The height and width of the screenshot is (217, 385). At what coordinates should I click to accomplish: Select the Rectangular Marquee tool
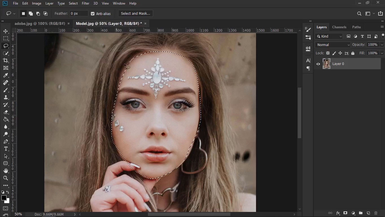(6, 38)
